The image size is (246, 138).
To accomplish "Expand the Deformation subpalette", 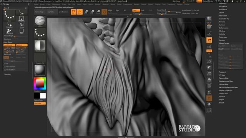I will [x=224, y=28].
